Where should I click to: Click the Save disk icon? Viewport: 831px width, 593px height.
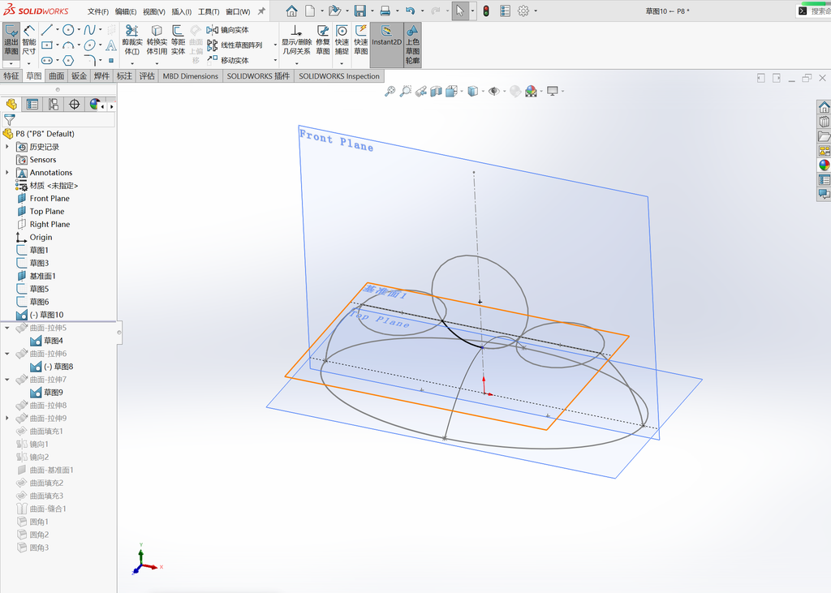[x=360, y=11]
